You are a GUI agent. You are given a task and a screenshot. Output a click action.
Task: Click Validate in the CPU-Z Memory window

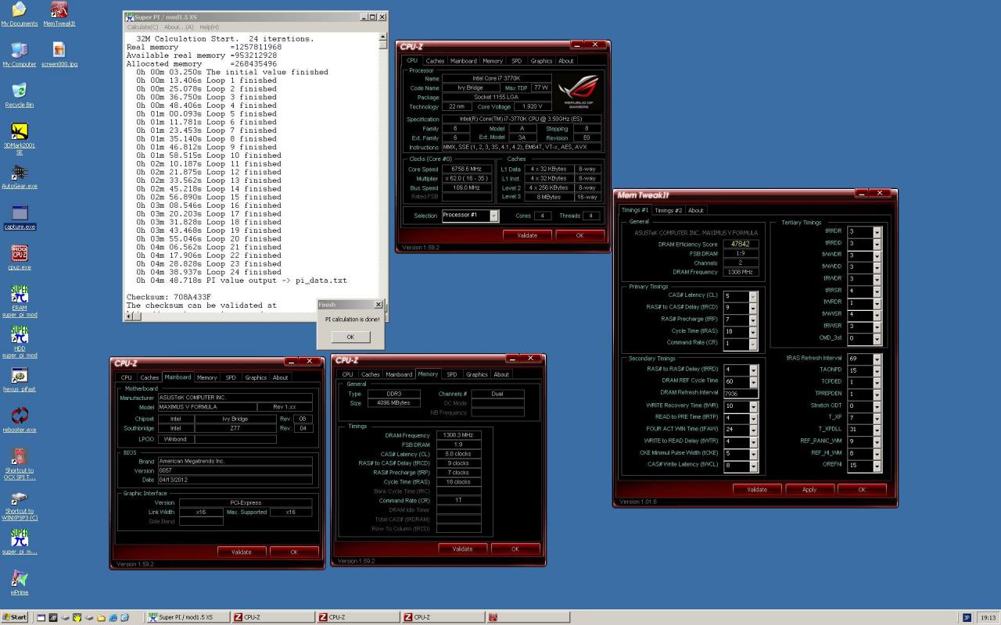point(462,548)
